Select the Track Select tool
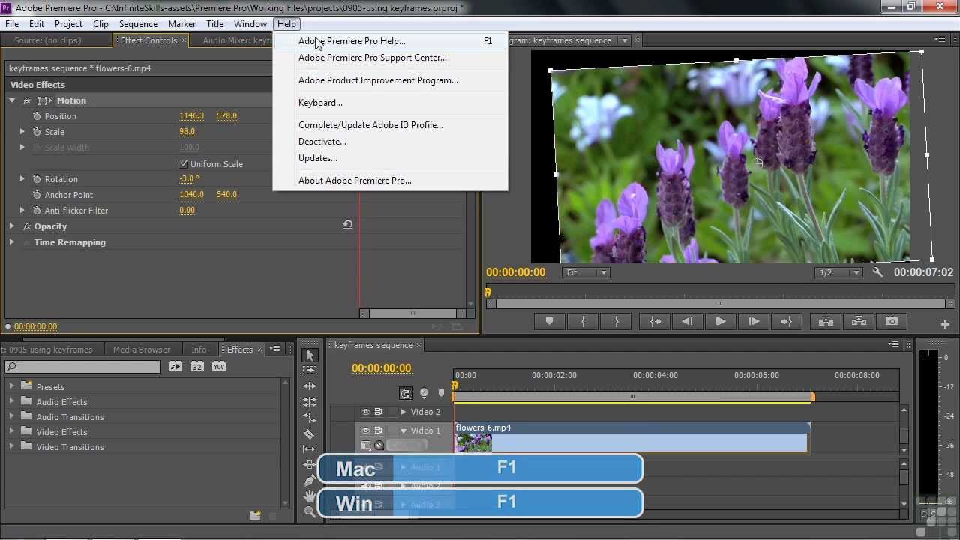This screenshot has width=960, height=540. point(310,370)
